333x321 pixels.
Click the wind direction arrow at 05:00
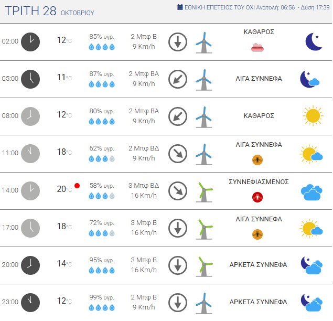pyautogui.click(x=178, y=79)
